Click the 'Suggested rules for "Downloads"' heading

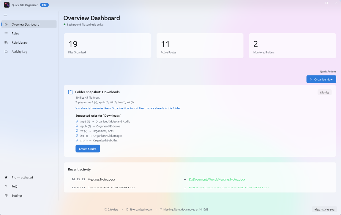point(98,116)
